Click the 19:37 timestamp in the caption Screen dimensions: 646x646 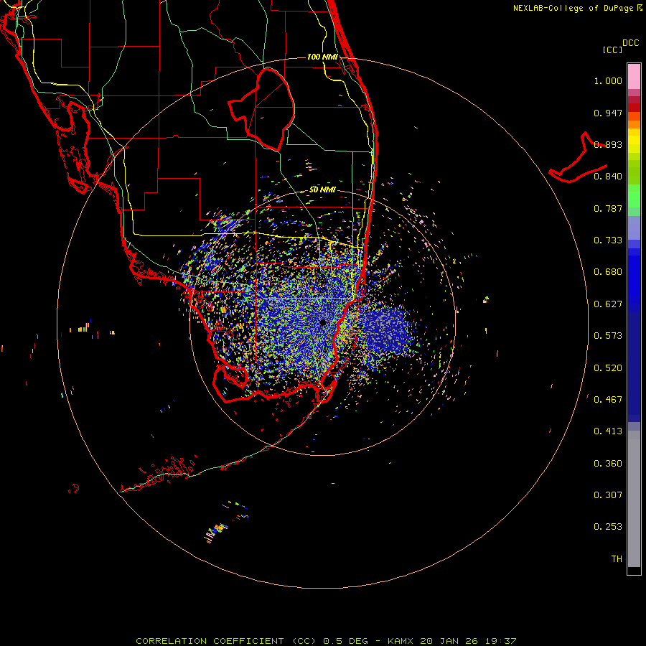click(x=500, y=641)
